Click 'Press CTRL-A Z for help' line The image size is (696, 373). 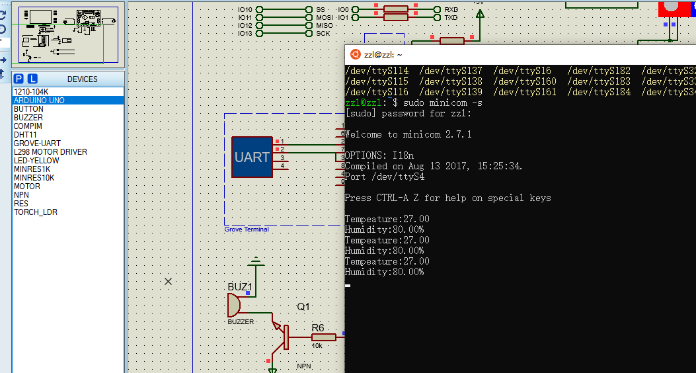(448, 198)
